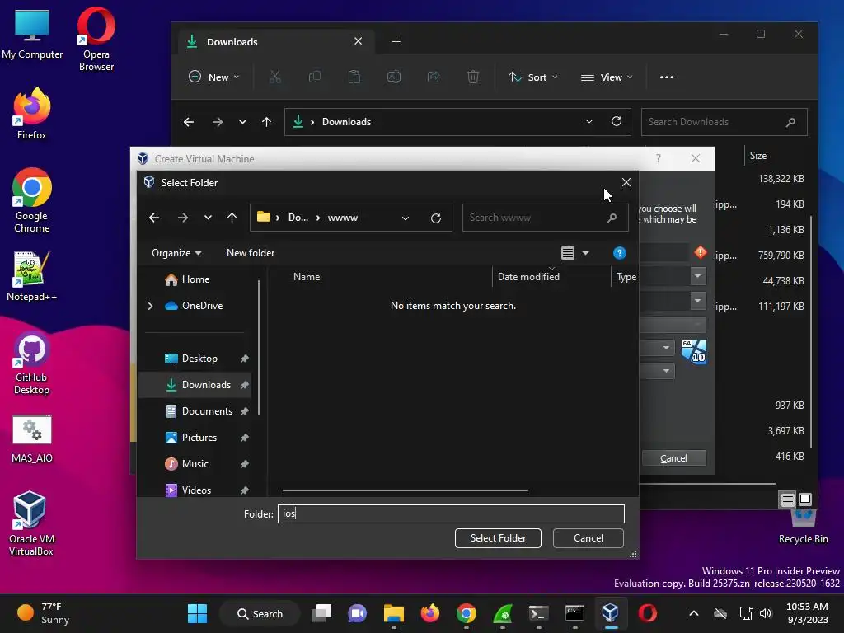Open Notepad++ desktop shortcut
The height and width of the screenshot is (633, 844).
coord(32,276)
